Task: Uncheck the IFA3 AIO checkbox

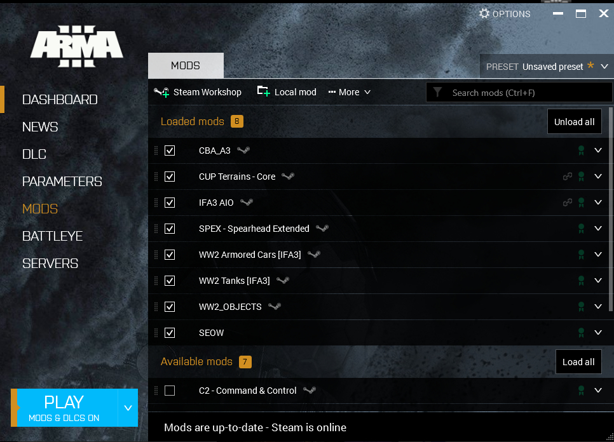Action: coord(170,203)
